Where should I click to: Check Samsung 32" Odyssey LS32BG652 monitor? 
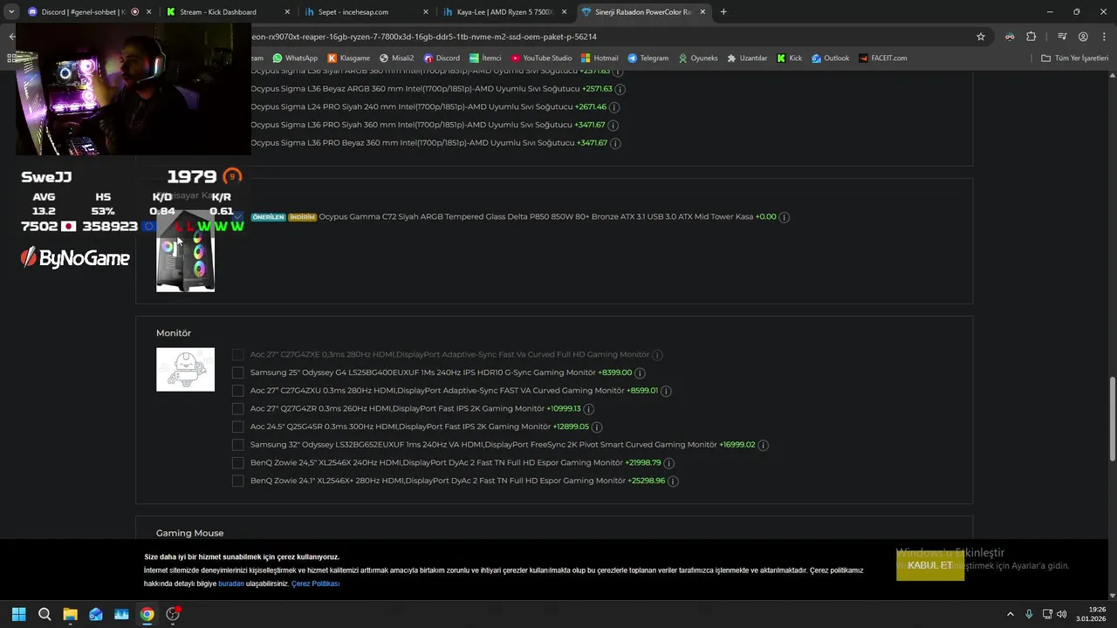[237, 445]
